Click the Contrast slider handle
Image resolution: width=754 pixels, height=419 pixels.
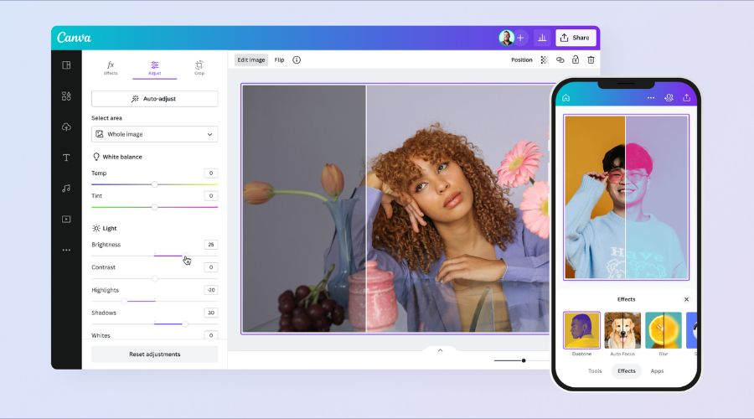155,278
